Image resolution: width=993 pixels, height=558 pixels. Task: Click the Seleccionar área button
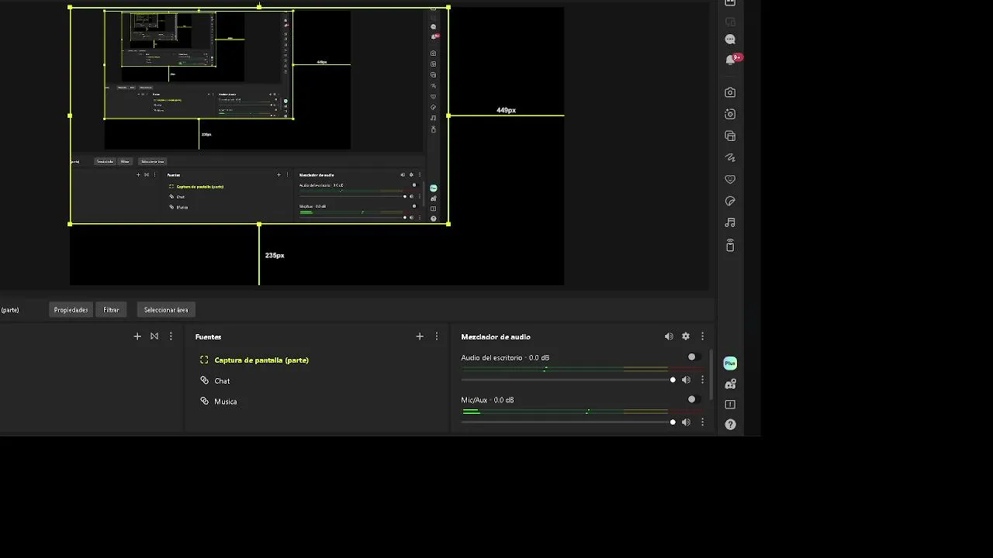[166, 310]
